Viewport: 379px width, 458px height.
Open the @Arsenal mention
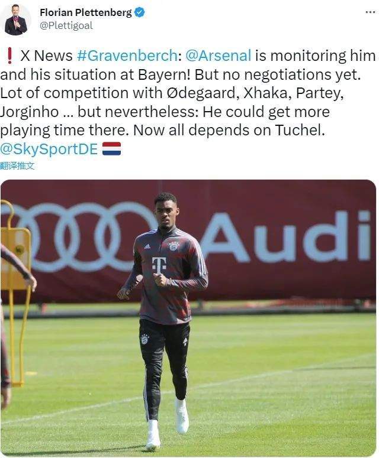point(219,56)
